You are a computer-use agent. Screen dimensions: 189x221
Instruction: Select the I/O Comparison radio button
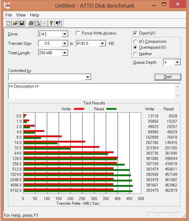pos(135,42)
